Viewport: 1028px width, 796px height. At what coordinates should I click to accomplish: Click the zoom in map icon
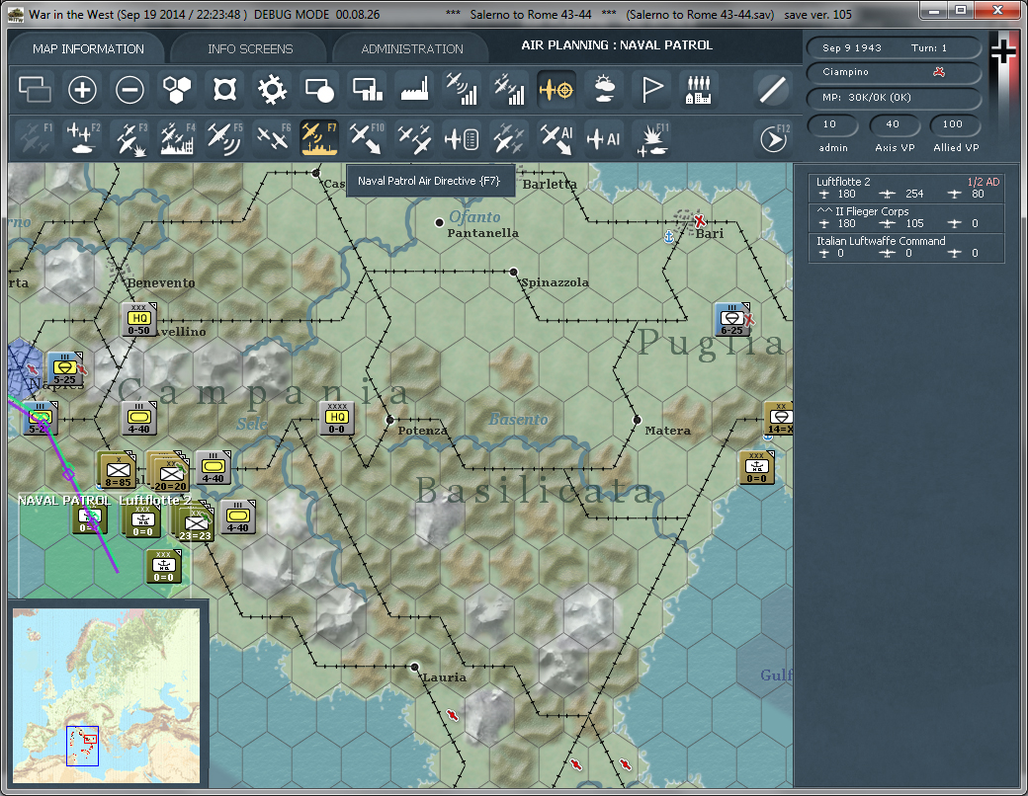click(x=82, y=90)
